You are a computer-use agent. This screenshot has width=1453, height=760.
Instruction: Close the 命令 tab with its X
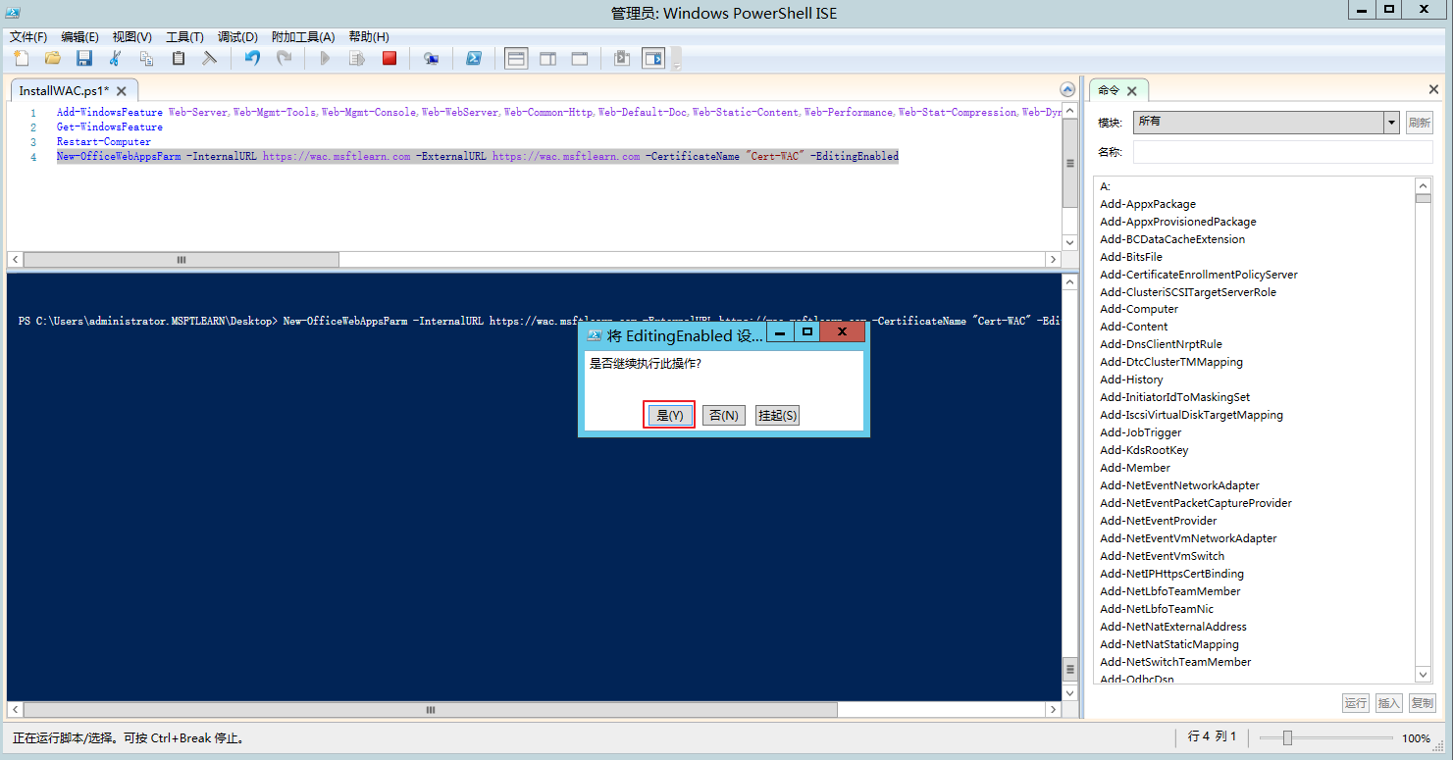[x=1131, y=90]
